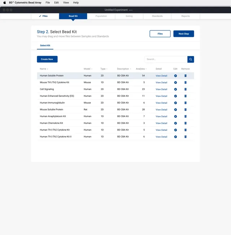The width and height of the screenshot is (231, 235).
Task: Delete the Human Th1/Th2 Cytokine Kit II
Action: click(x=186, y=137)
